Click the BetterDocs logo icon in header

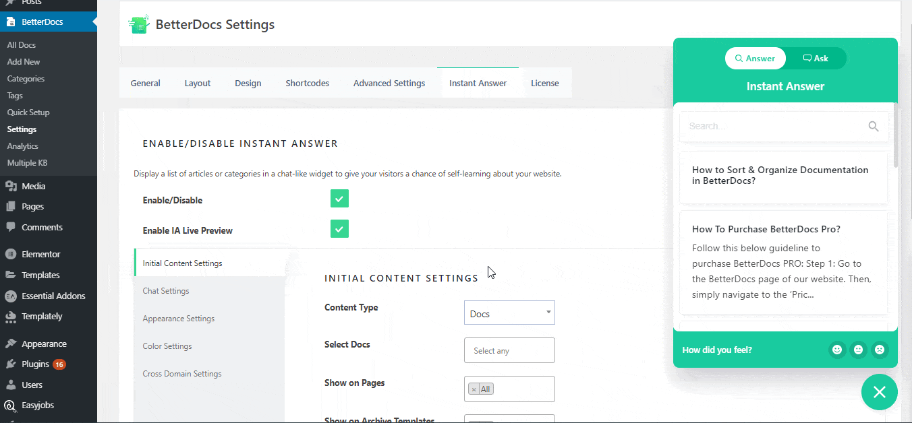(138, 25)
